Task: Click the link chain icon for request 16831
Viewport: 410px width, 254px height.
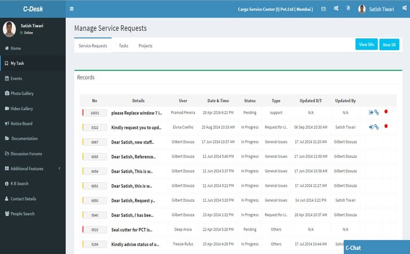Action: click(x=376, y=112)
